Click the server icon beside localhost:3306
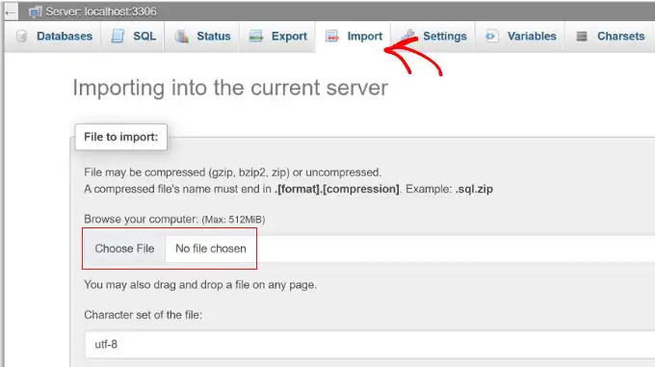 pos(35,12)
